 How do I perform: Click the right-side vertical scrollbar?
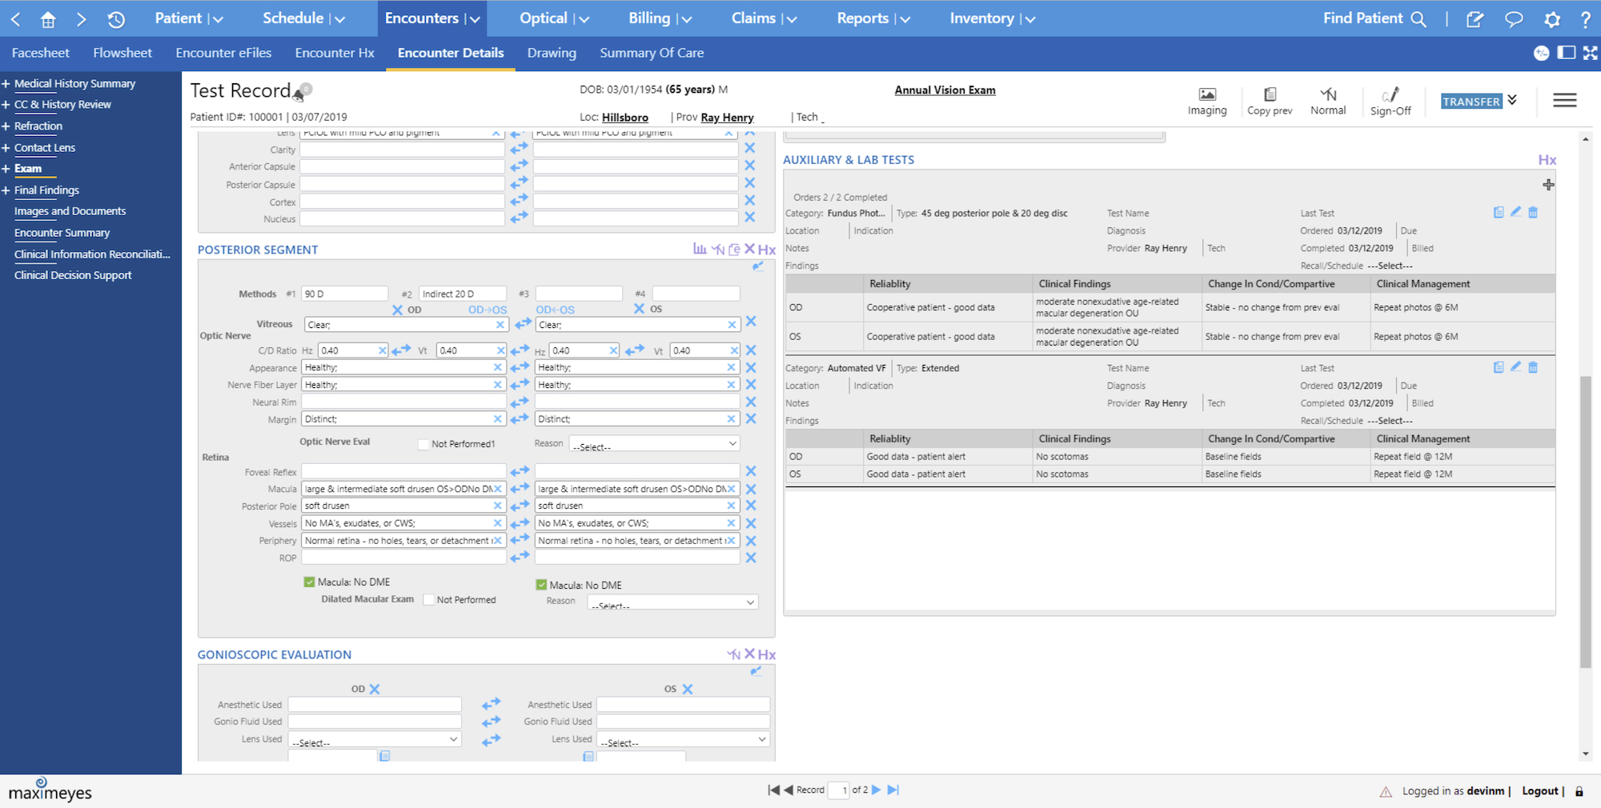pyautogui.click(x=1585, y=520)
